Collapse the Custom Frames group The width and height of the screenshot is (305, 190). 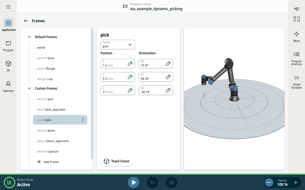click(29, 88)
